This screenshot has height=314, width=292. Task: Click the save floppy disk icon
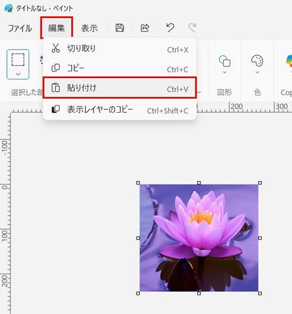click(x=120, y=28)
